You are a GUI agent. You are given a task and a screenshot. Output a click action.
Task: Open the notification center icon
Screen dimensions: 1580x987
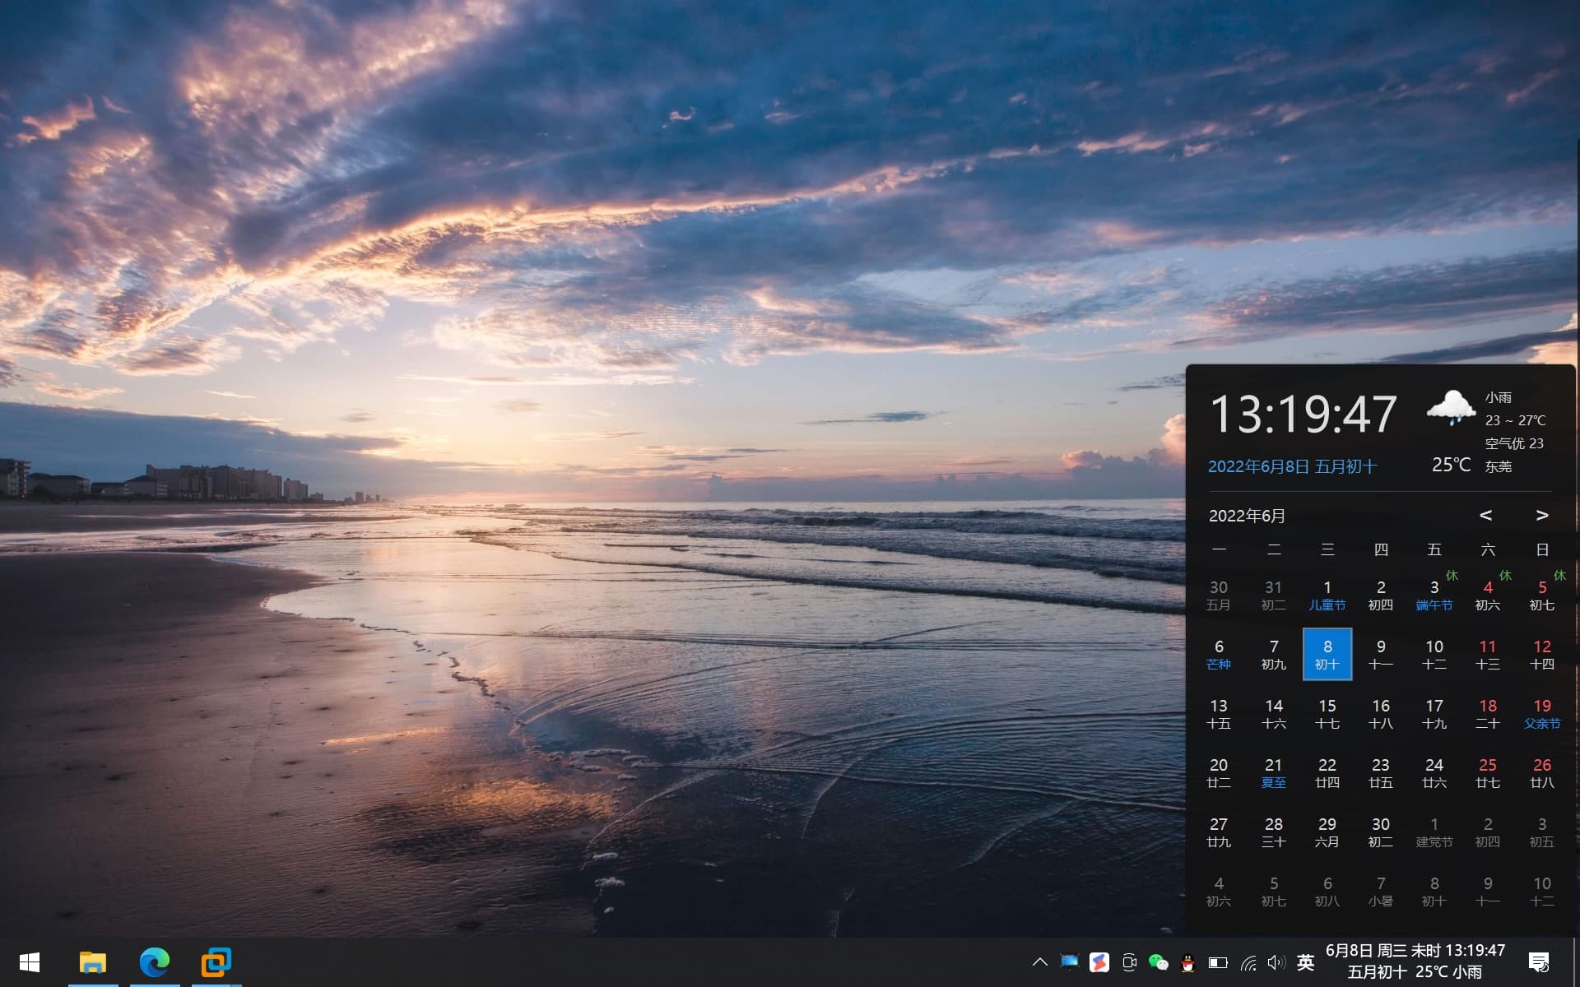pyautogui.click(x=1538, y=962)
